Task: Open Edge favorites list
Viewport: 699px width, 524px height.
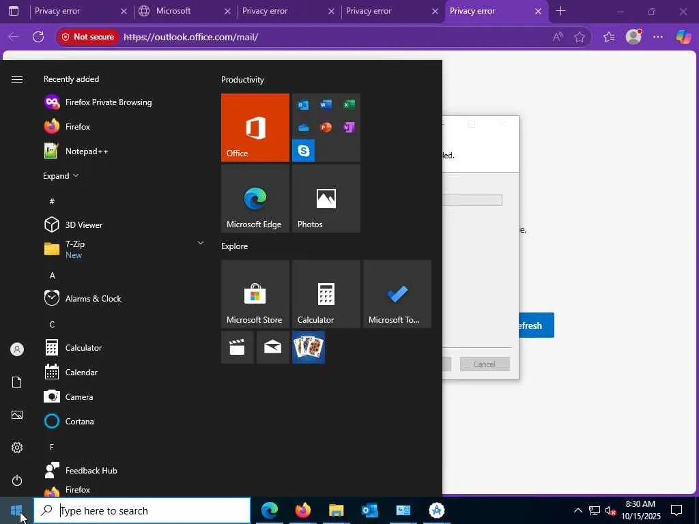Action: 609,37
